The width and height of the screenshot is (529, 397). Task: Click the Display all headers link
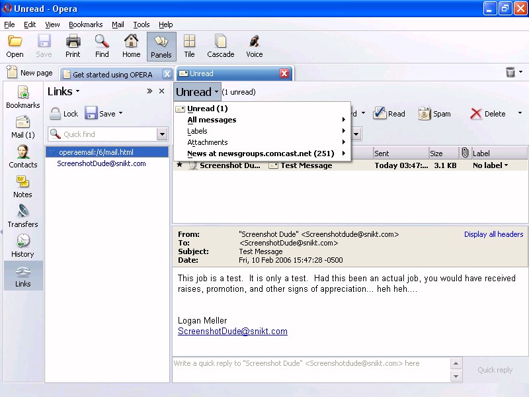[493, 234]
